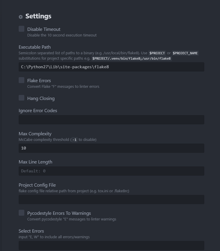Click the Settings gear icon
The image size is (220, 251).
pyautogui.click(x=21, y=17)
